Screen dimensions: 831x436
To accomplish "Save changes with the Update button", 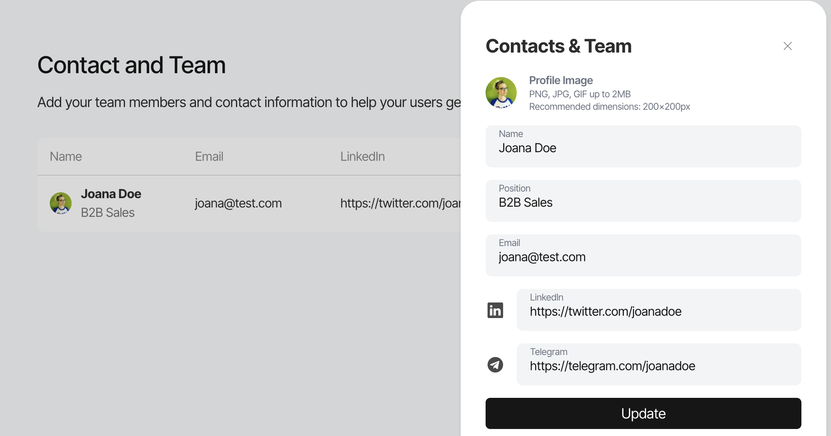I will [x=643, y=413].
